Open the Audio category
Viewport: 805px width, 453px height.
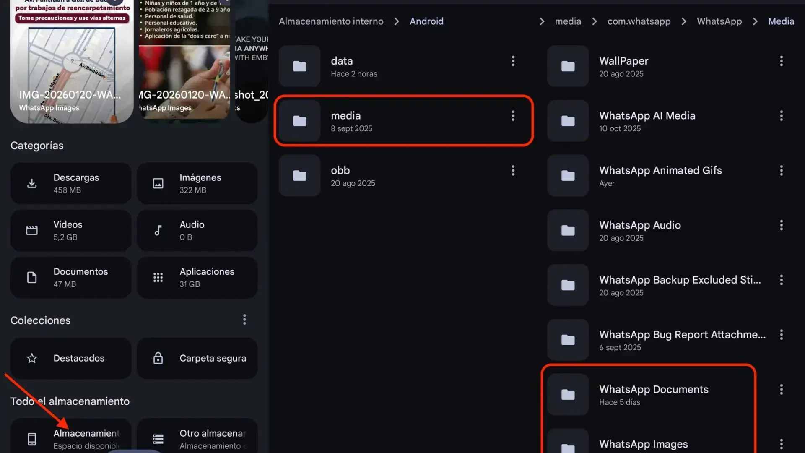click(197, 231)
